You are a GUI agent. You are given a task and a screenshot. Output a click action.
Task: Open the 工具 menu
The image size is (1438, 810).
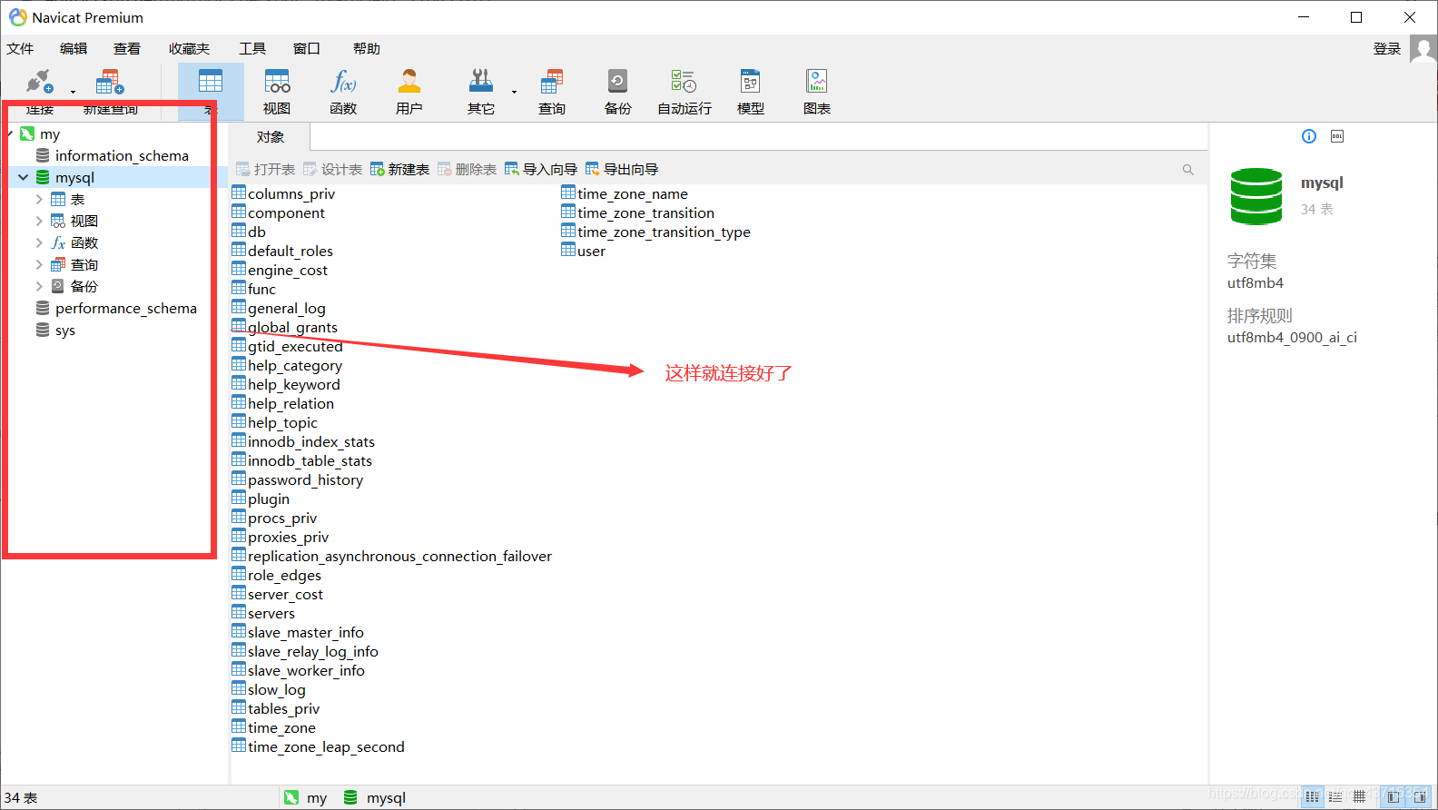(x=252, y=49)
